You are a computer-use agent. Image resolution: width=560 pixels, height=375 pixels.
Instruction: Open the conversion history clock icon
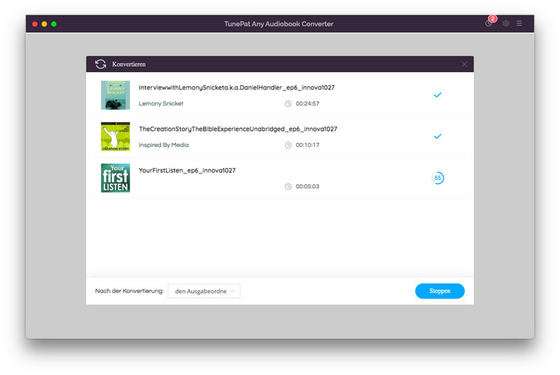488,24
